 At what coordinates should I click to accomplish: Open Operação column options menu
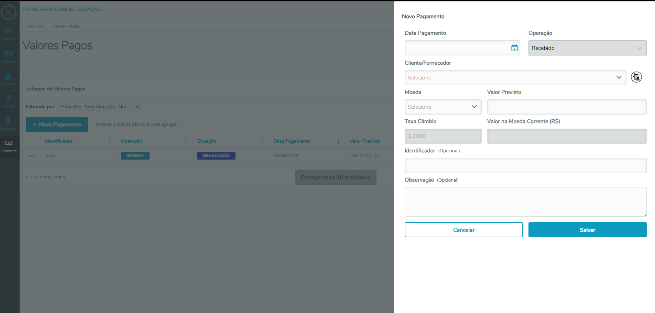pos(186,141)
